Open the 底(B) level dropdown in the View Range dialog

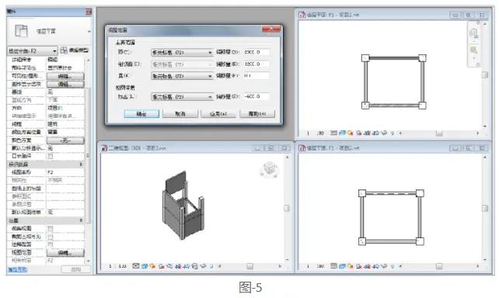click(182, 76)
